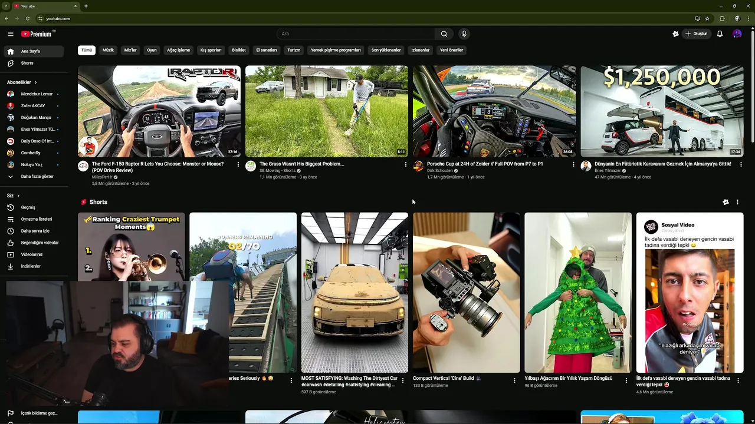
Task: Click the Oluştur create button
Action: point(697,34)
